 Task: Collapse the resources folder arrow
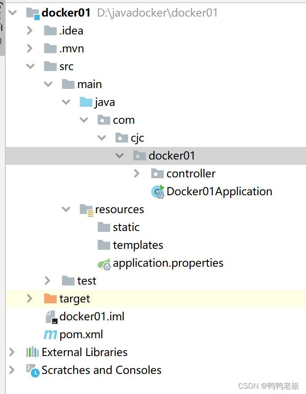click(x=66, y=209)
